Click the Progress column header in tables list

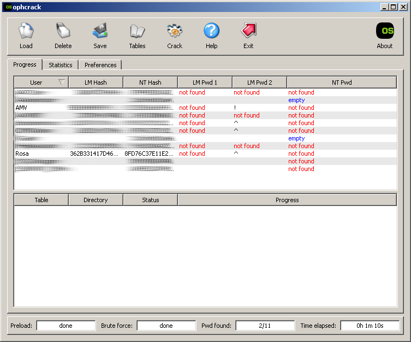(x=287, y=200)
